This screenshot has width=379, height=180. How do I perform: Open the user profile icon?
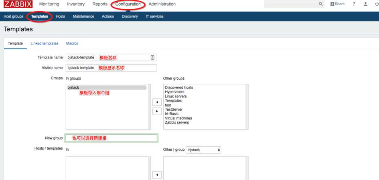pos(365,4)
